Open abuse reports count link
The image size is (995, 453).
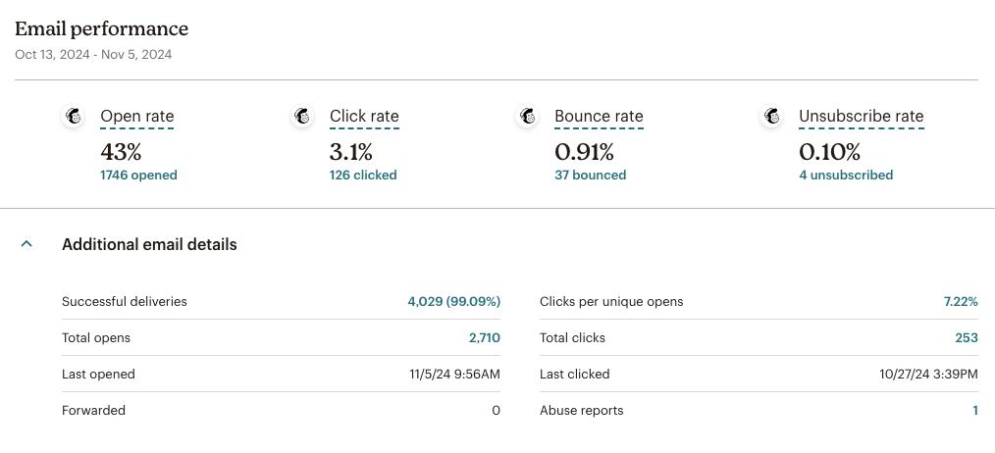(974, 410)
